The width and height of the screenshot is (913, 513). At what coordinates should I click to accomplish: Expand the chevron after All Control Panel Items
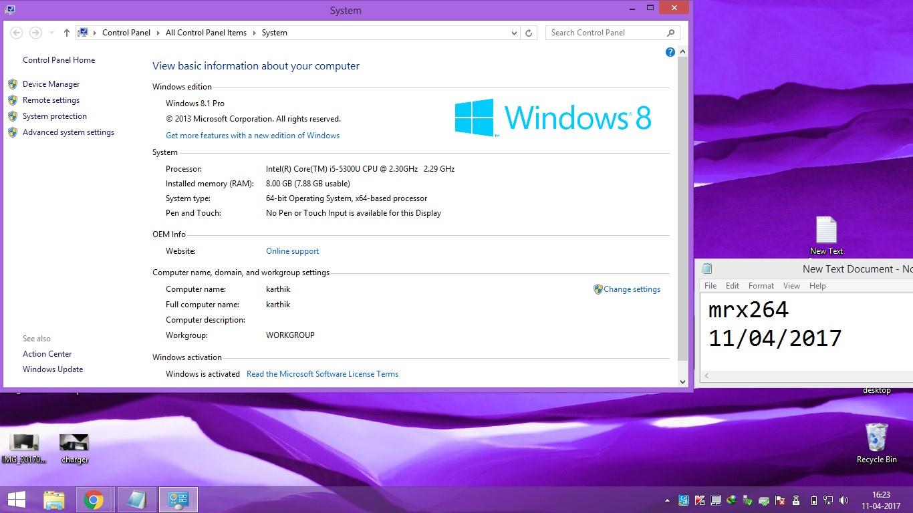(x=255, y=33)
